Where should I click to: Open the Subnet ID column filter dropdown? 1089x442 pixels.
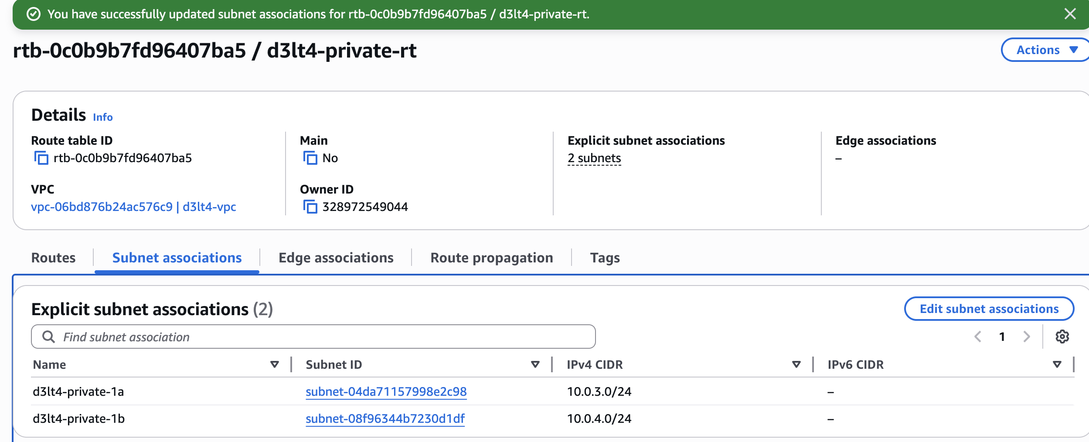point(535,364)
